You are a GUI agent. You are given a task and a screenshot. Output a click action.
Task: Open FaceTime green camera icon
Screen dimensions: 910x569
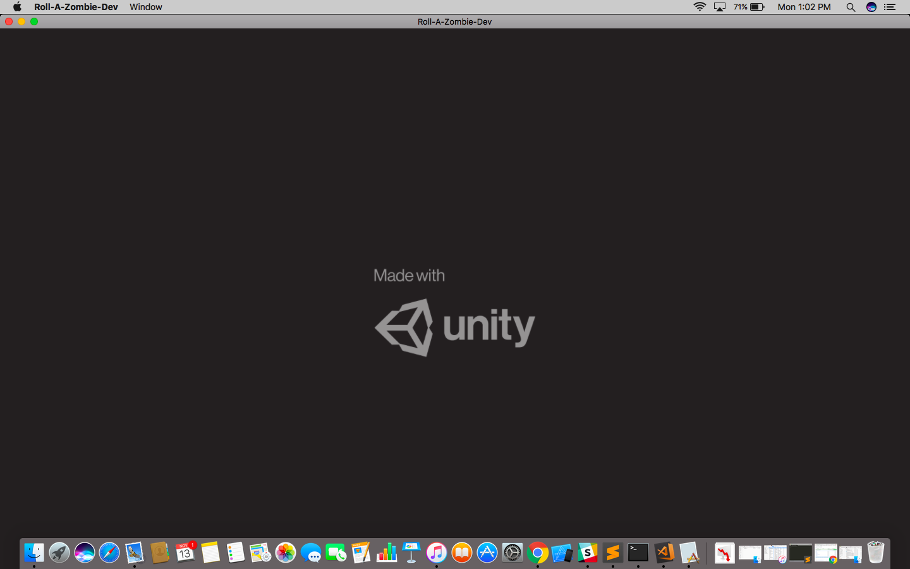[336, 553]
